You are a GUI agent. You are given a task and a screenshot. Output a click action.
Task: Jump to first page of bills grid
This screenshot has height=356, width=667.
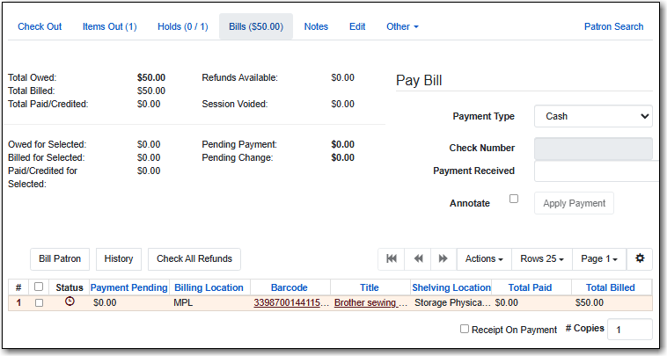tap(392, 258)
